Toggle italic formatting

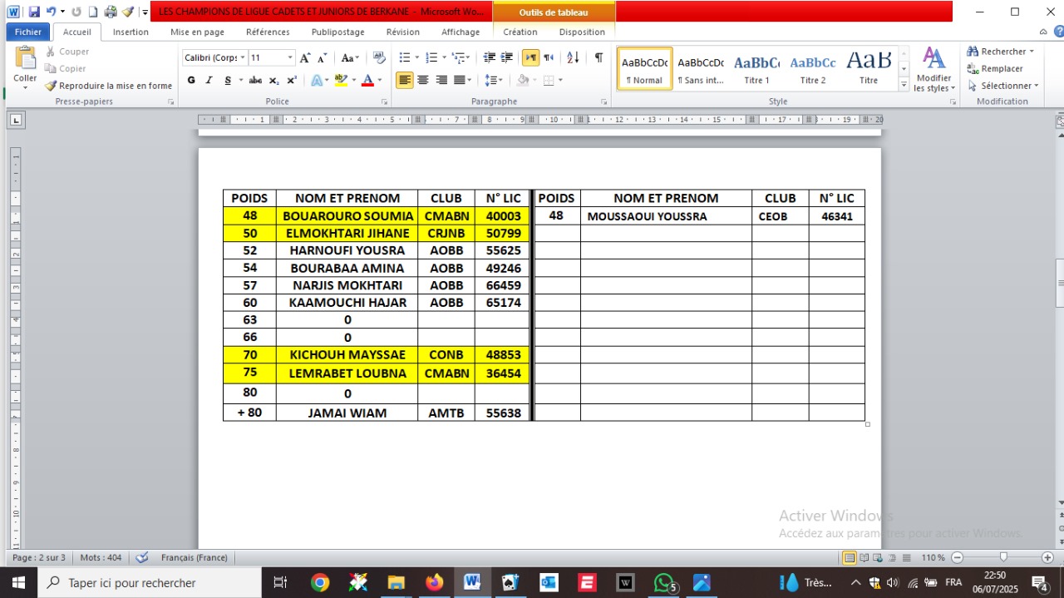[x=209, y=81]
